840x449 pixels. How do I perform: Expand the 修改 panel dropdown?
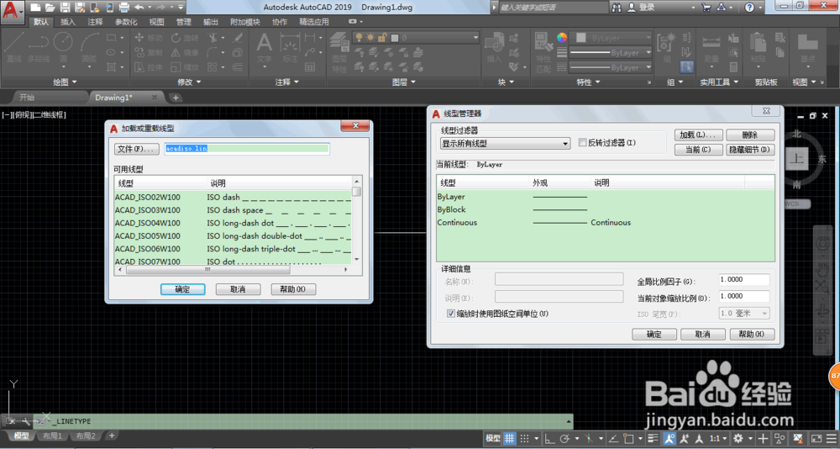pyautogui.click(x=189, y=82)
